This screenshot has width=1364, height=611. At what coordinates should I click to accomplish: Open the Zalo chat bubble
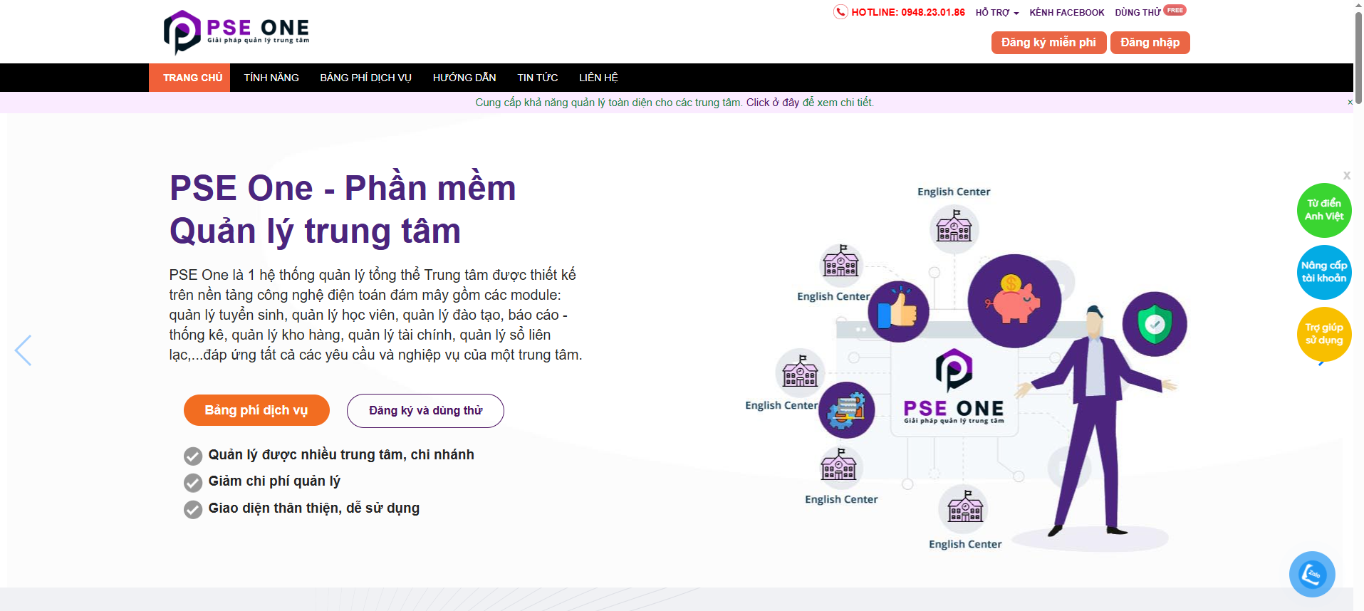[1311, 574]
